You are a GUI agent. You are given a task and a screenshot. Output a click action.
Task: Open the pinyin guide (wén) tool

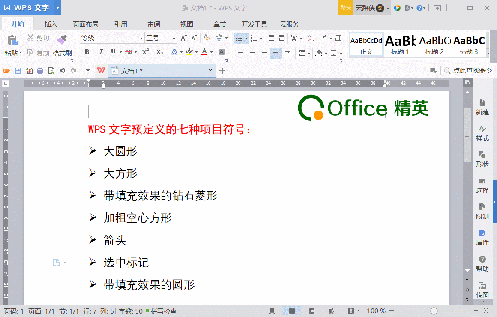tap(219, 38)
